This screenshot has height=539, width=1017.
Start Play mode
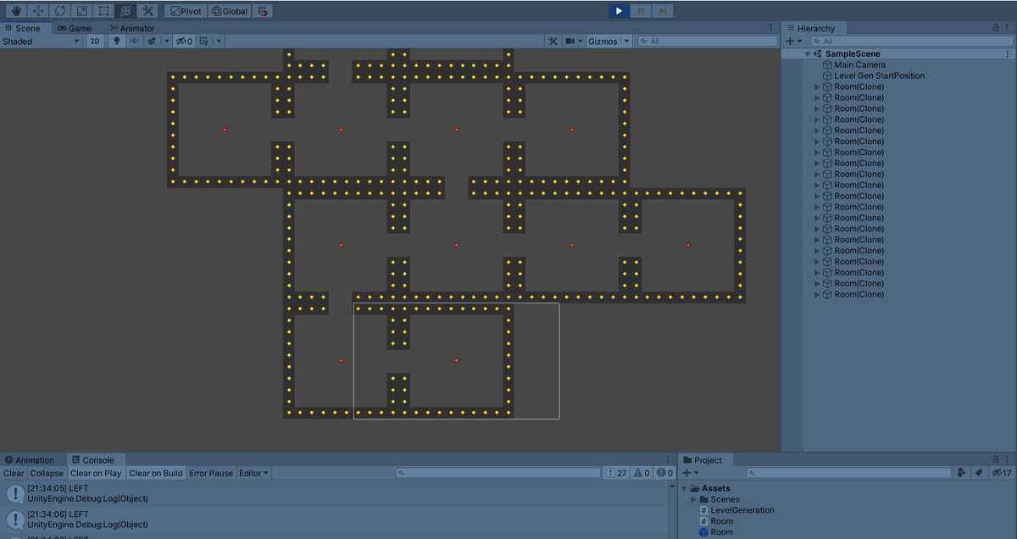coord(620,11)
